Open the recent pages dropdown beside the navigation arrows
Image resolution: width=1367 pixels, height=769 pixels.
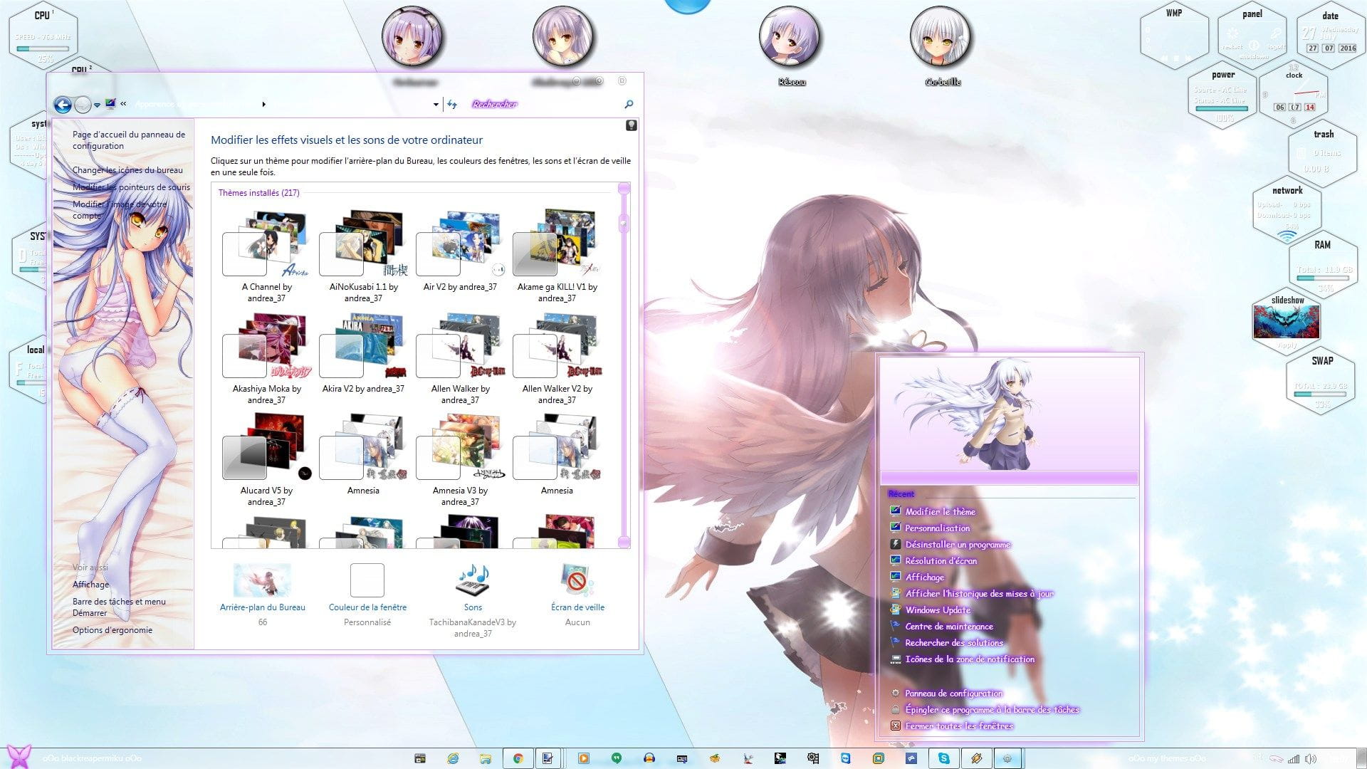97,105
